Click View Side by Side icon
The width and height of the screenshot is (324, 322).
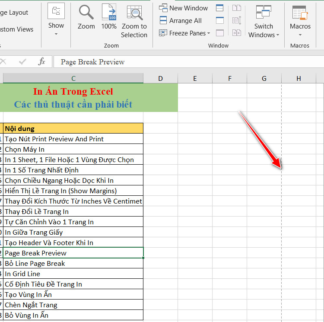point(237,8)
